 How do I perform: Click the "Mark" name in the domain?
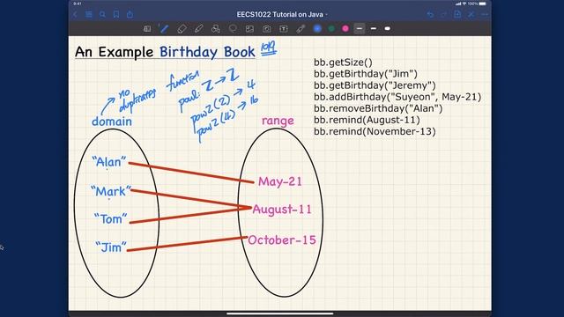point(111,191)
